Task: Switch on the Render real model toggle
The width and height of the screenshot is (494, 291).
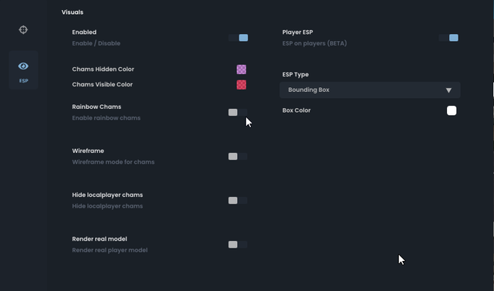Action: pos(238,245)
